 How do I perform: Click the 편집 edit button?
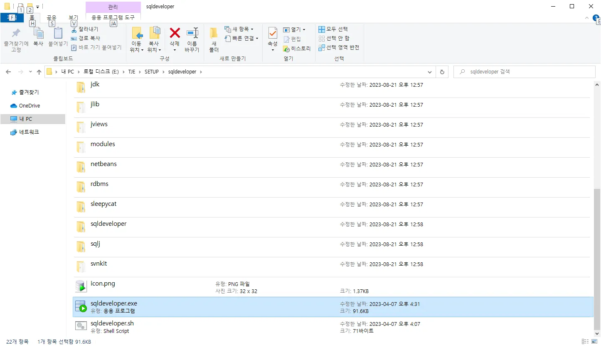click(x=292, y=39)
